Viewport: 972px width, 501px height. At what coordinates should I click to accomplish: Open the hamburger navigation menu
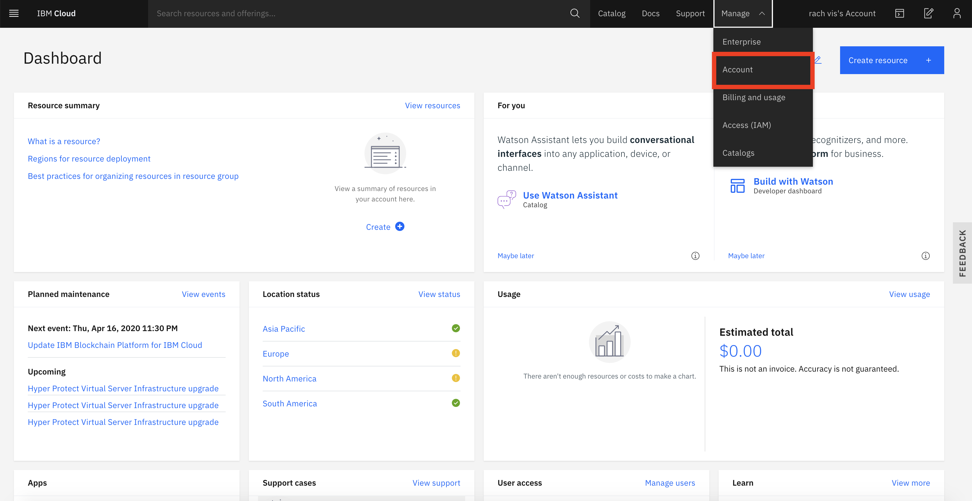(14, 14)
